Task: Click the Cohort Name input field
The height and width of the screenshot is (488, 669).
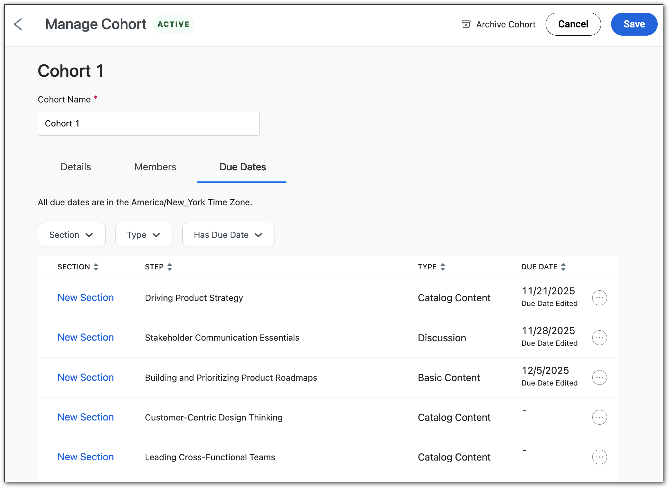Action: [148, 123]
